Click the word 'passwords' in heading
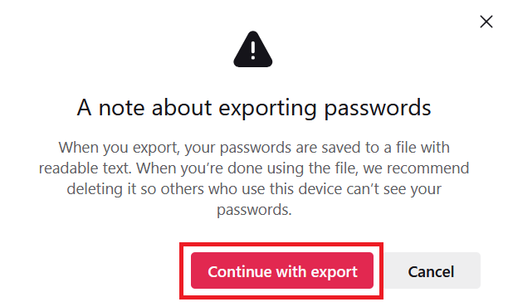 point(378,108)
